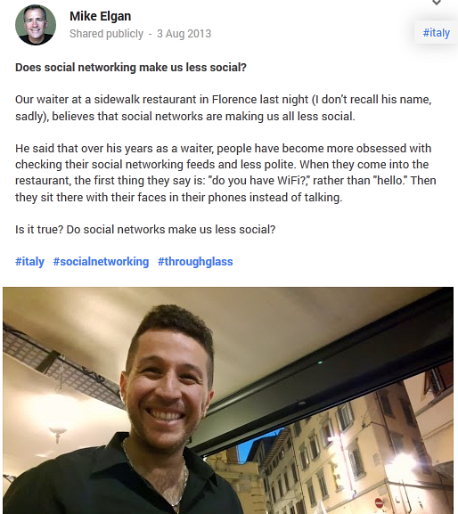Viewport: 458px width, 514px height.
Task: Click the bold post title about social networking
Action: click(x=131, y=68)
